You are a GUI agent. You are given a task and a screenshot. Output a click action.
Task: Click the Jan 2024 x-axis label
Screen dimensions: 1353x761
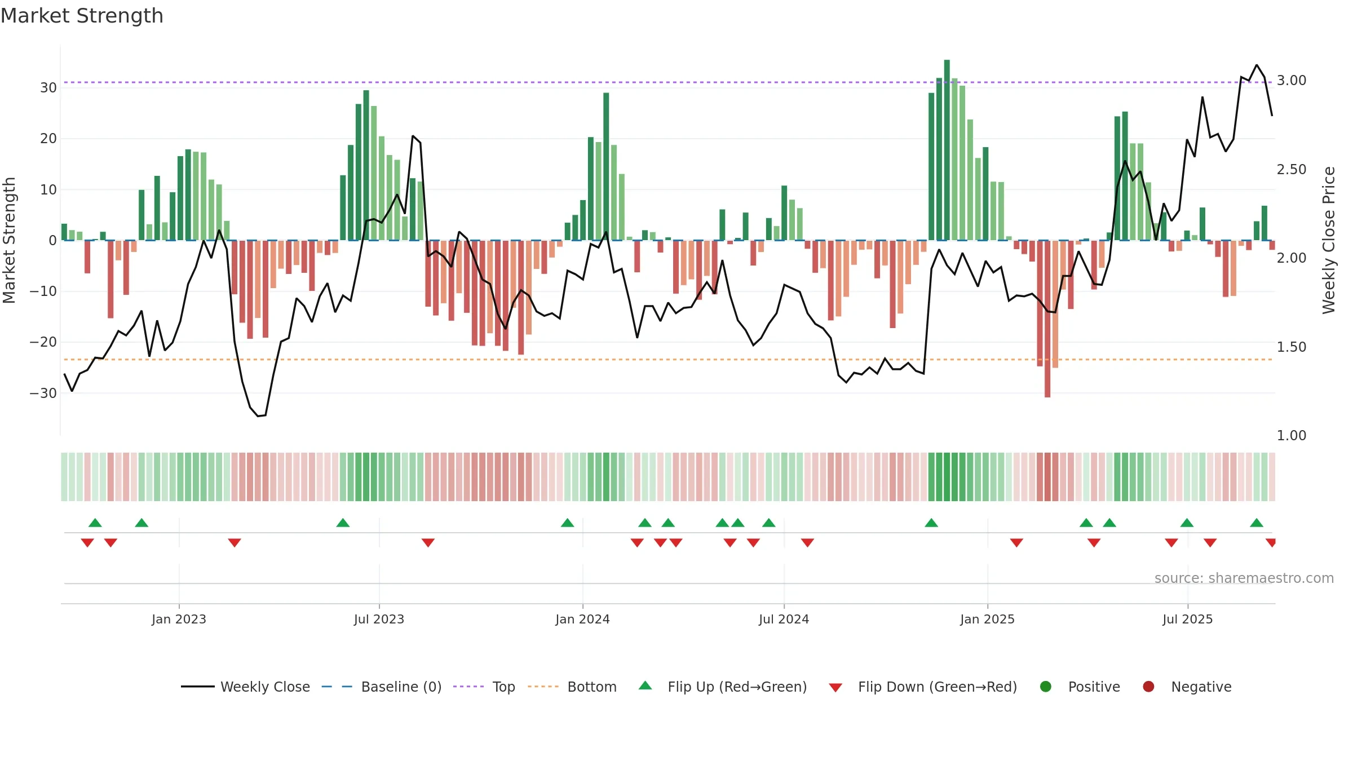582,619
